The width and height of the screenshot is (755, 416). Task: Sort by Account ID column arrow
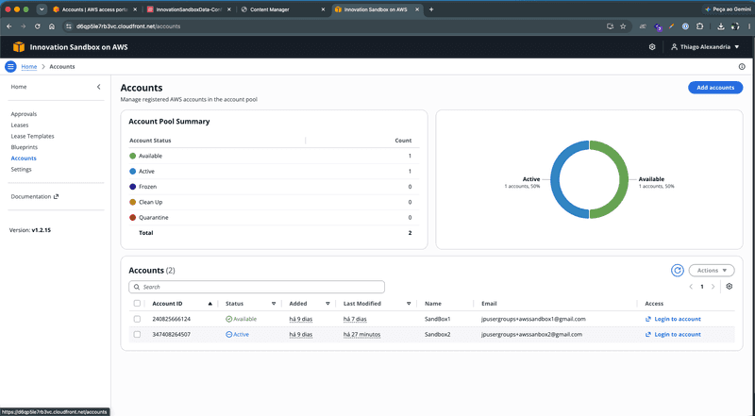coord(210,304)
